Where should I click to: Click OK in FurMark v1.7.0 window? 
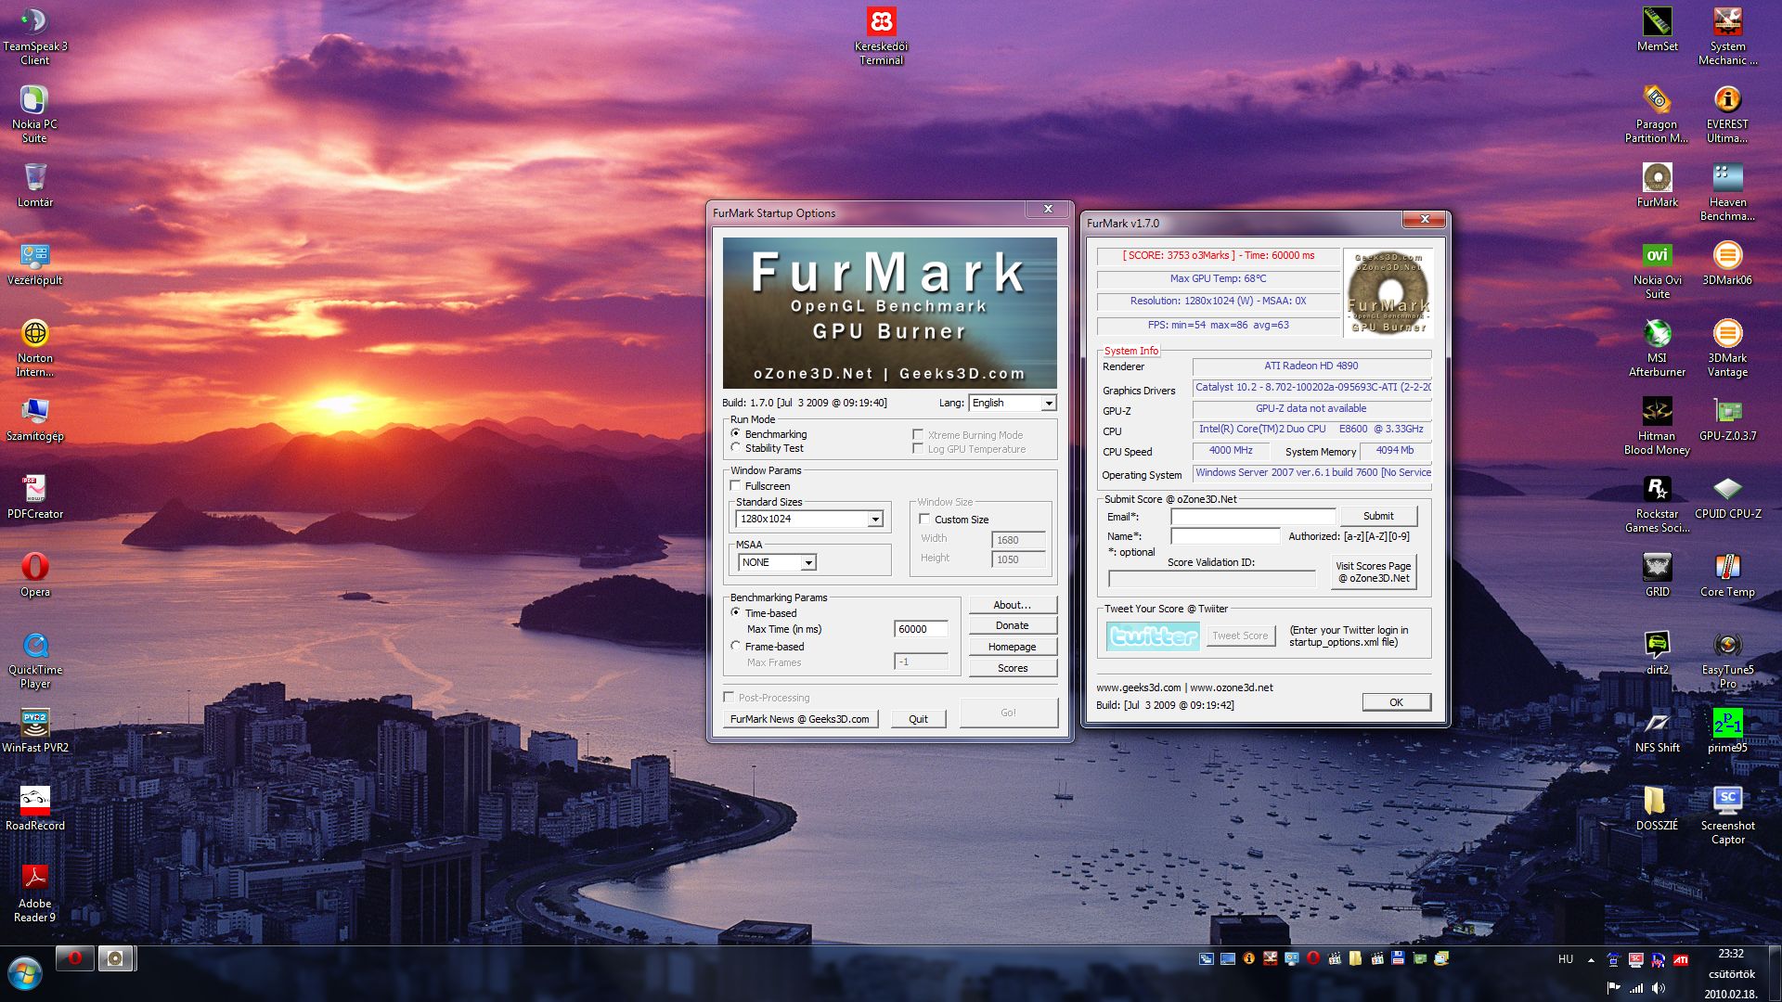tap(1396, 702)
